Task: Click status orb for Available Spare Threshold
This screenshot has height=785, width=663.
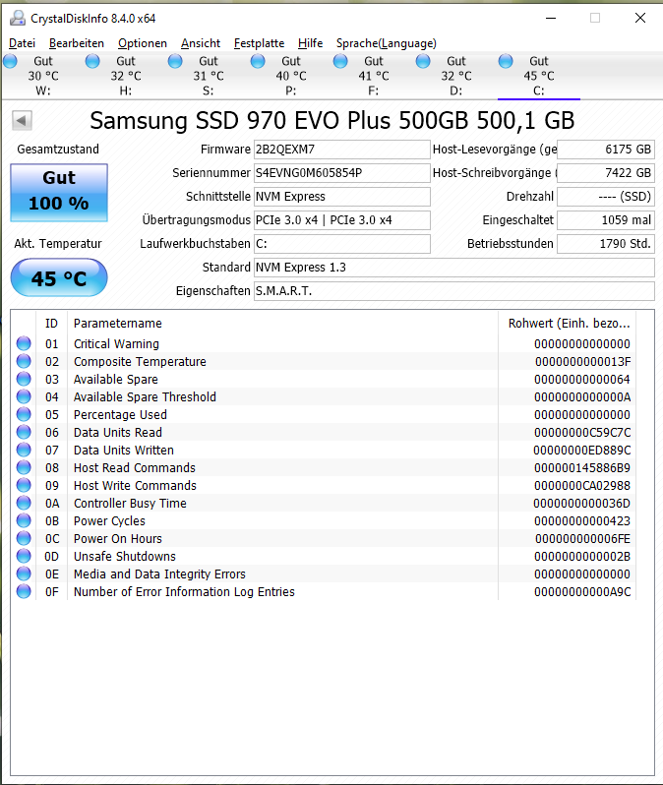Action: (24, 396)
